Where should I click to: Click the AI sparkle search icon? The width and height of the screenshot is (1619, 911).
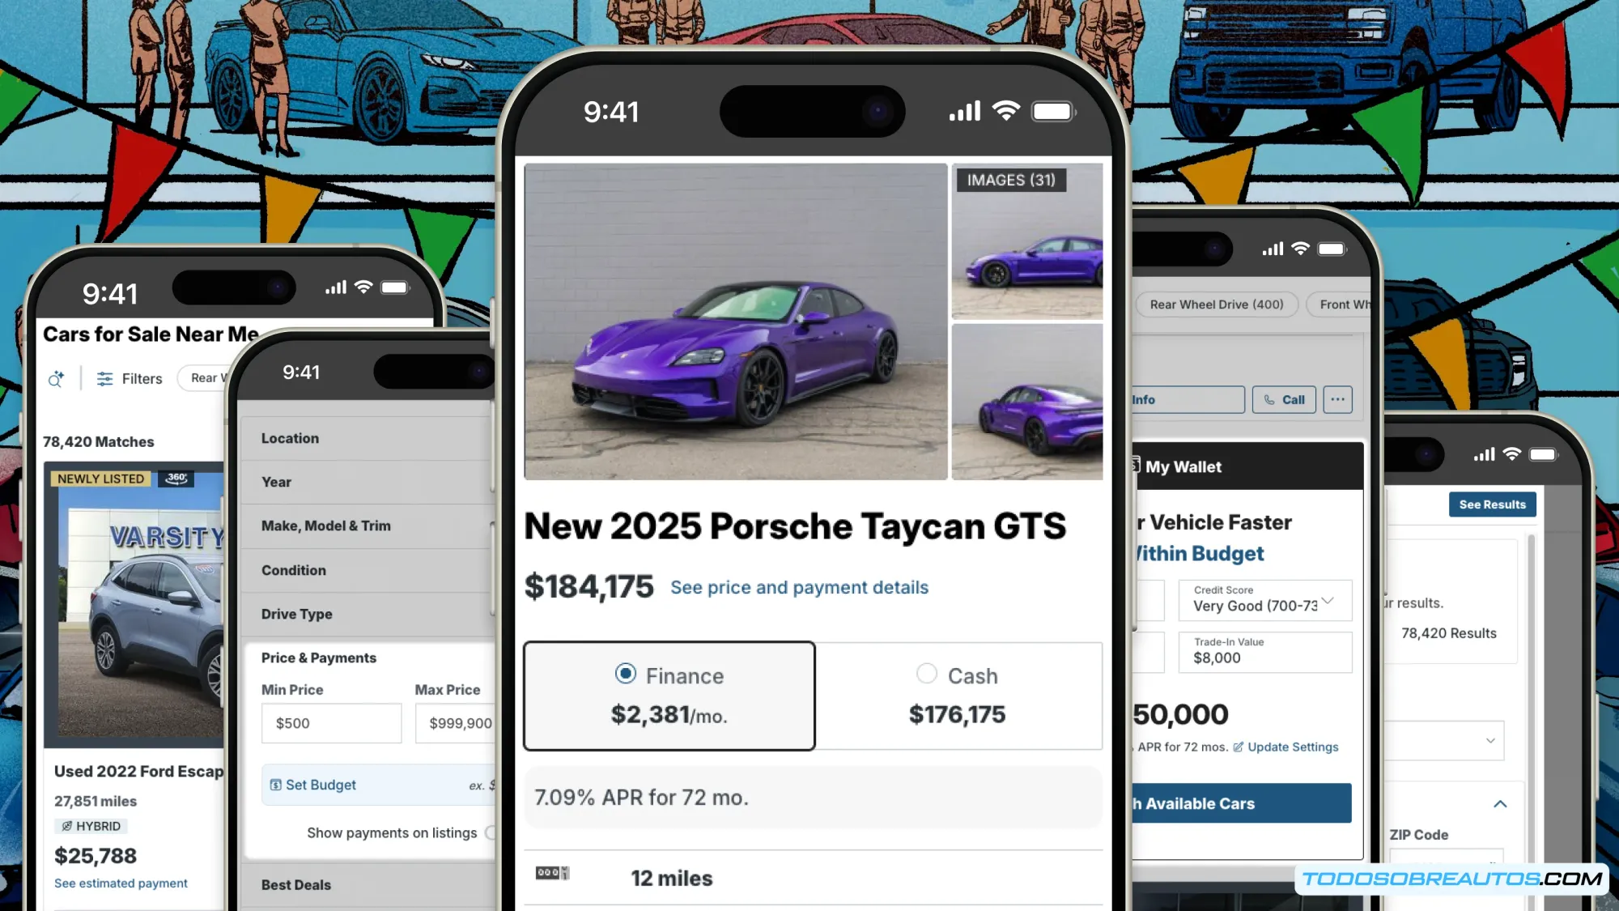(x=56, y=378)
